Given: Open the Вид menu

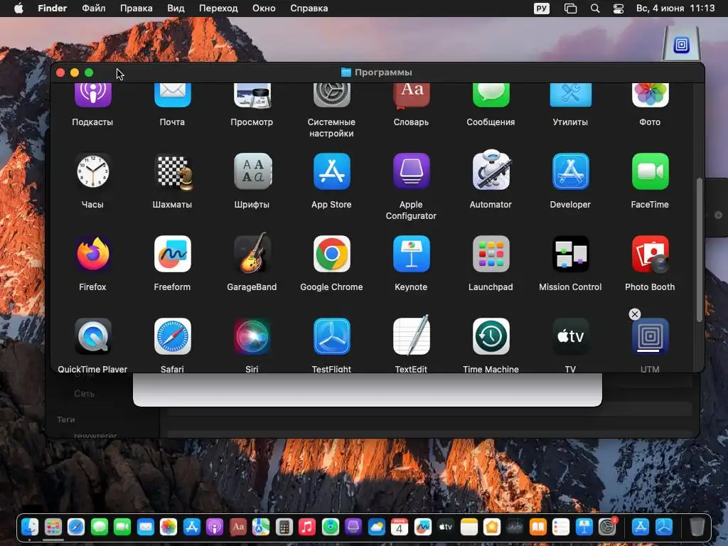Looking at the screenshot, I should [x=176, y=9].
